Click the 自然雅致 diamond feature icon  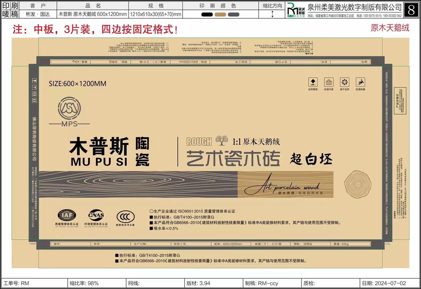(313, 82)
